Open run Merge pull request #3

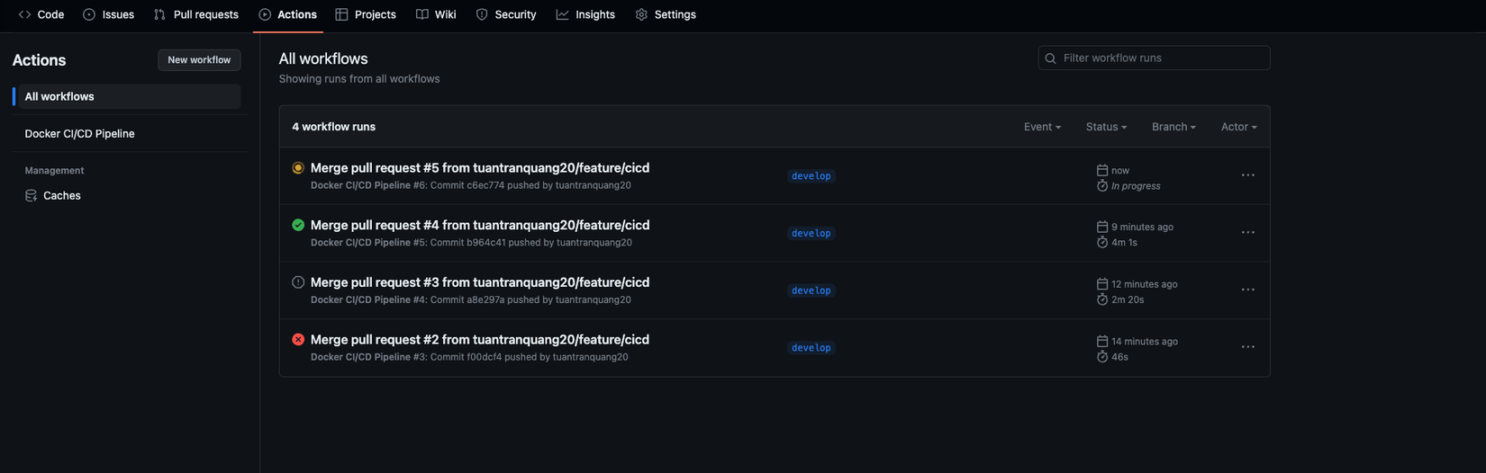[480, 282]
